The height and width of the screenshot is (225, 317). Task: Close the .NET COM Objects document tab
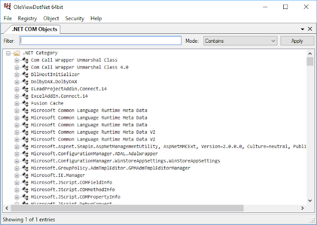point(310,29)
